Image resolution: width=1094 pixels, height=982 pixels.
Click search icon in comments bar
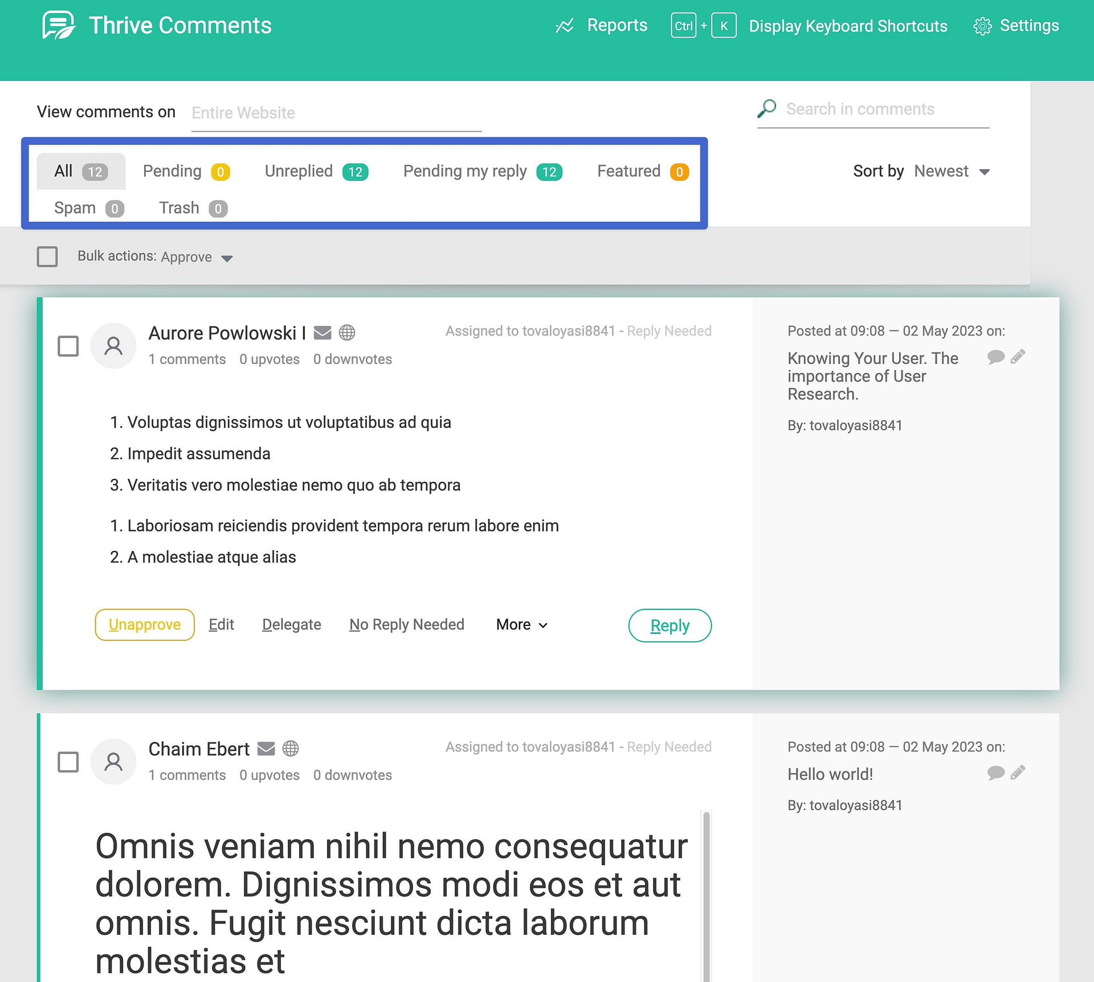767,109
